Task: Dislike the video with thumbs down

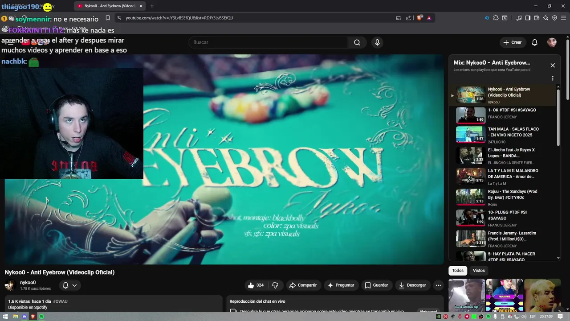Action: tap(275, 285)
